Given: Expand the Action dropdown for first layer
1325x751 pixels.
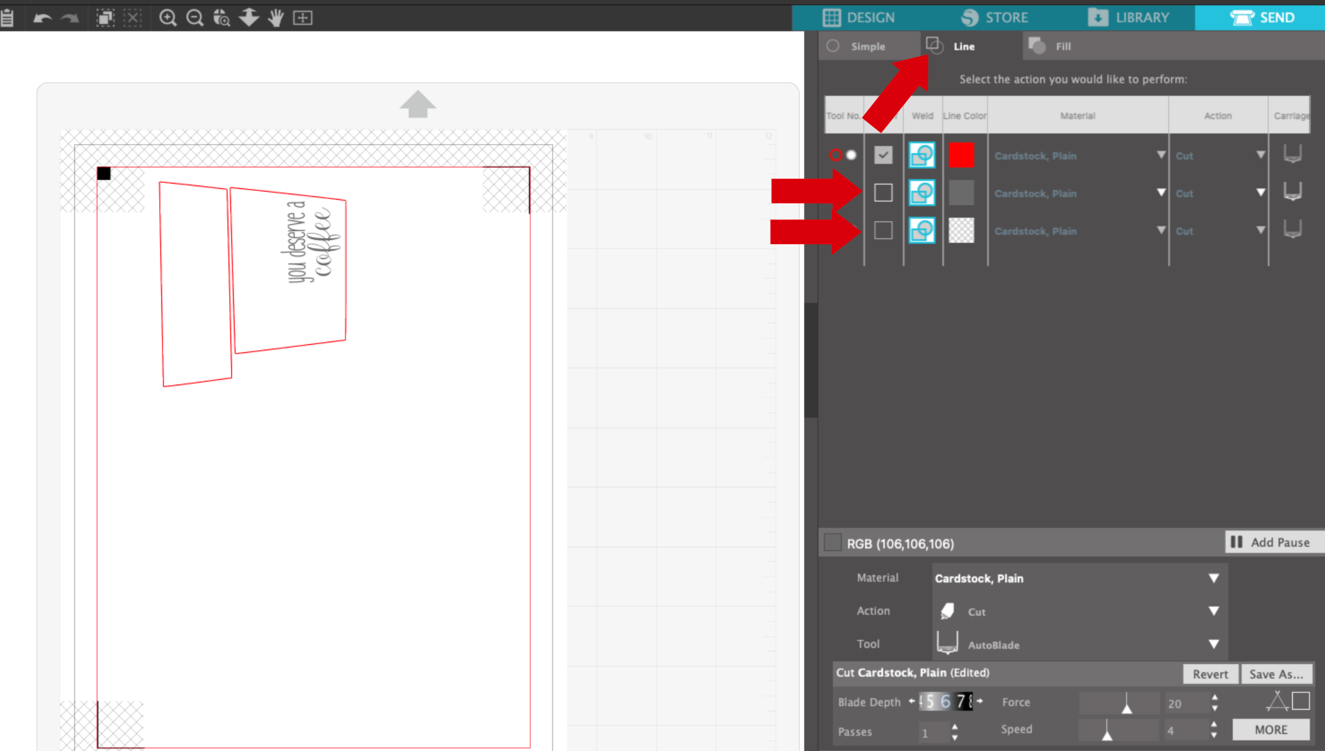Looking at the screenshot, I should (1259, 154).
